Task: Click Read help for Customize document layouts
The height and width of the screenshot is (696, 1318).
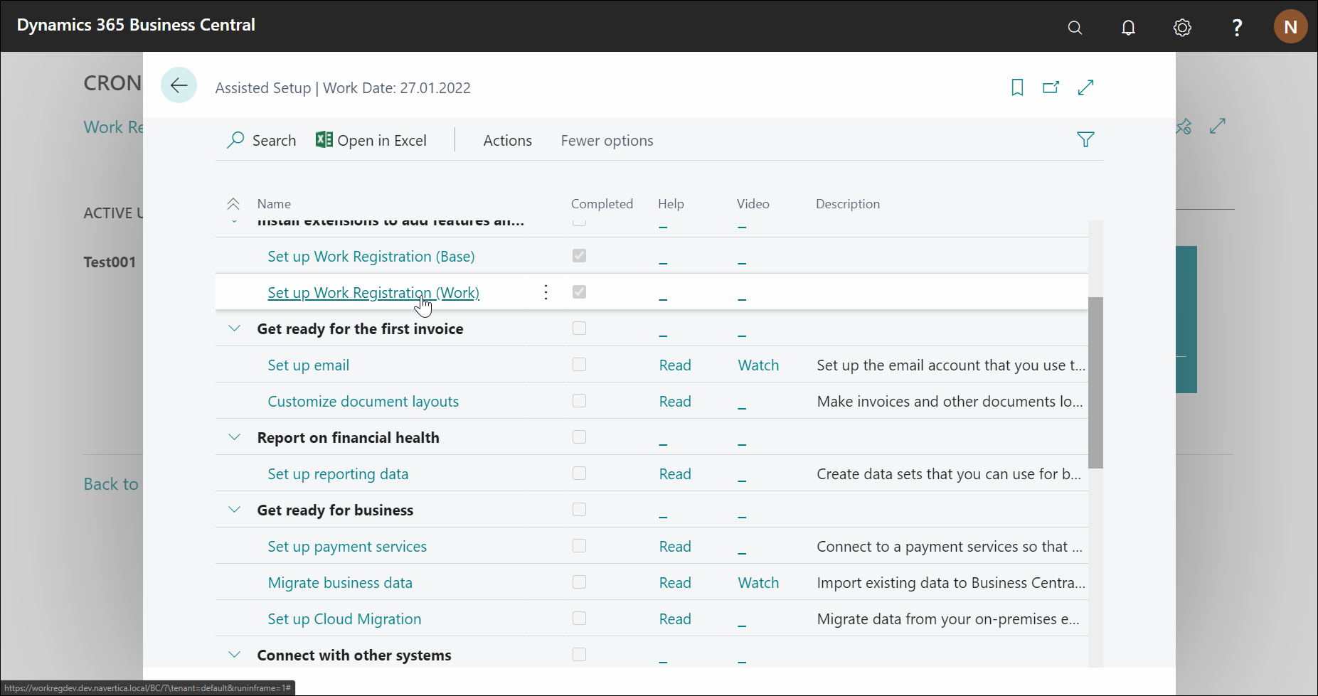Action: [x=675, y=402]
